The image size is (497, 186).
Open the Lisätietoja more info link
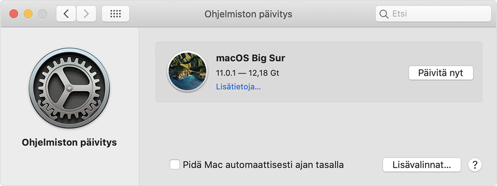tap(238, 87)
